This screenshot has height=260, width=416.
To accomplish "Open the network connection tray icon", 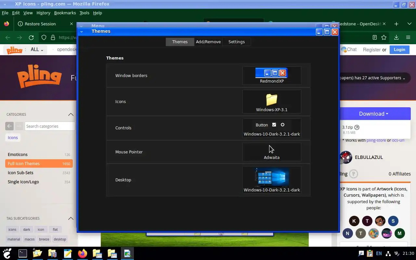I will 388,253.
